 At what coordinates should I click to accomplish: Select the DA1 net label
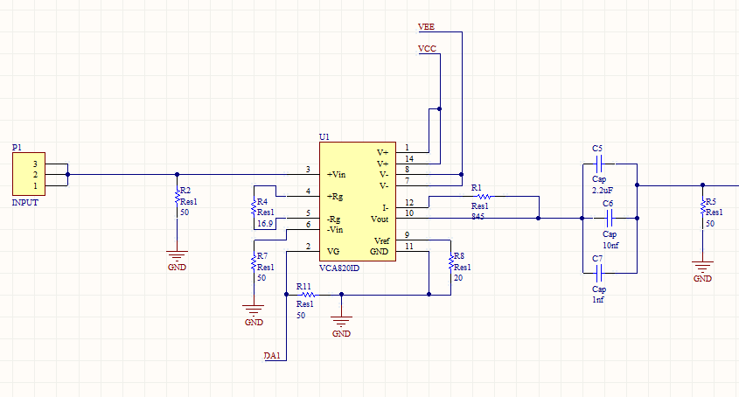[272, 356]
